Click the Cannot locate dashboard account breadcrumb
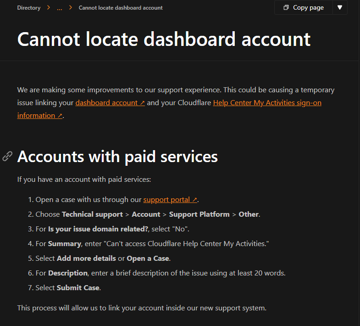Screen dimensions: 360x326 click(121, 8)
